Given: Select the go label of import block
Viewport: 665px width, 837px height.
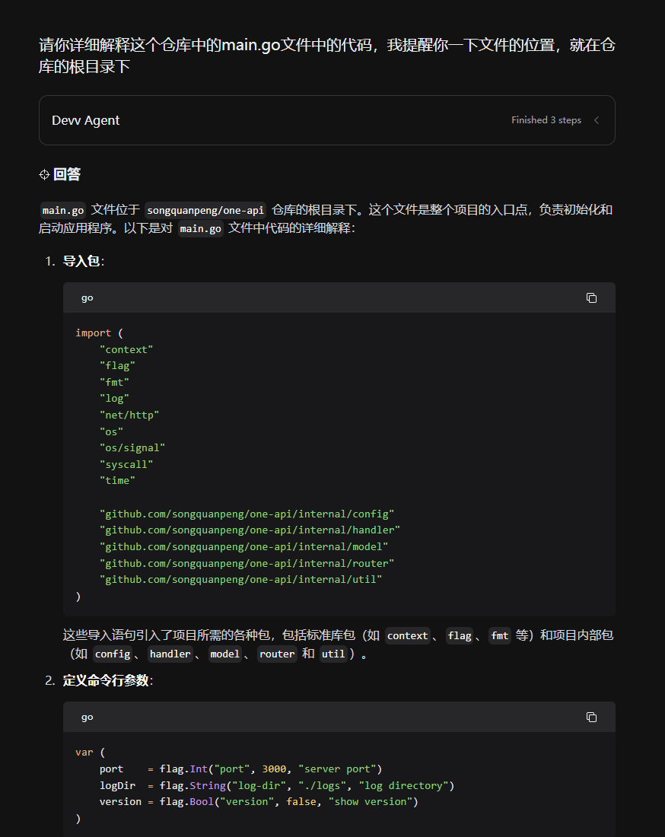Looking at the screenshot, I should pyautogui.click(x=87, y=298).
